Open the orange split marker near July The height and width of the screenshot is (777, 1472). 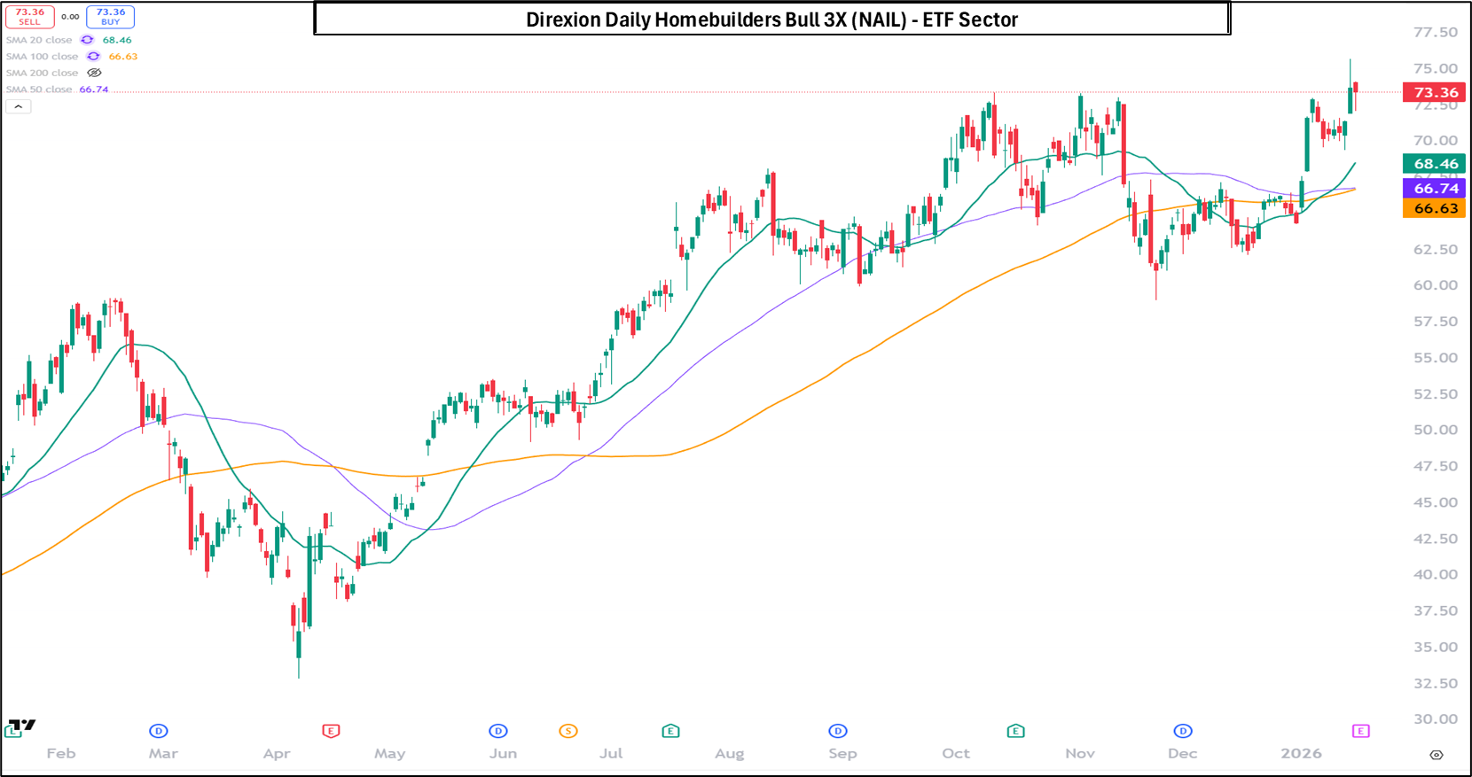click(568, 731)
